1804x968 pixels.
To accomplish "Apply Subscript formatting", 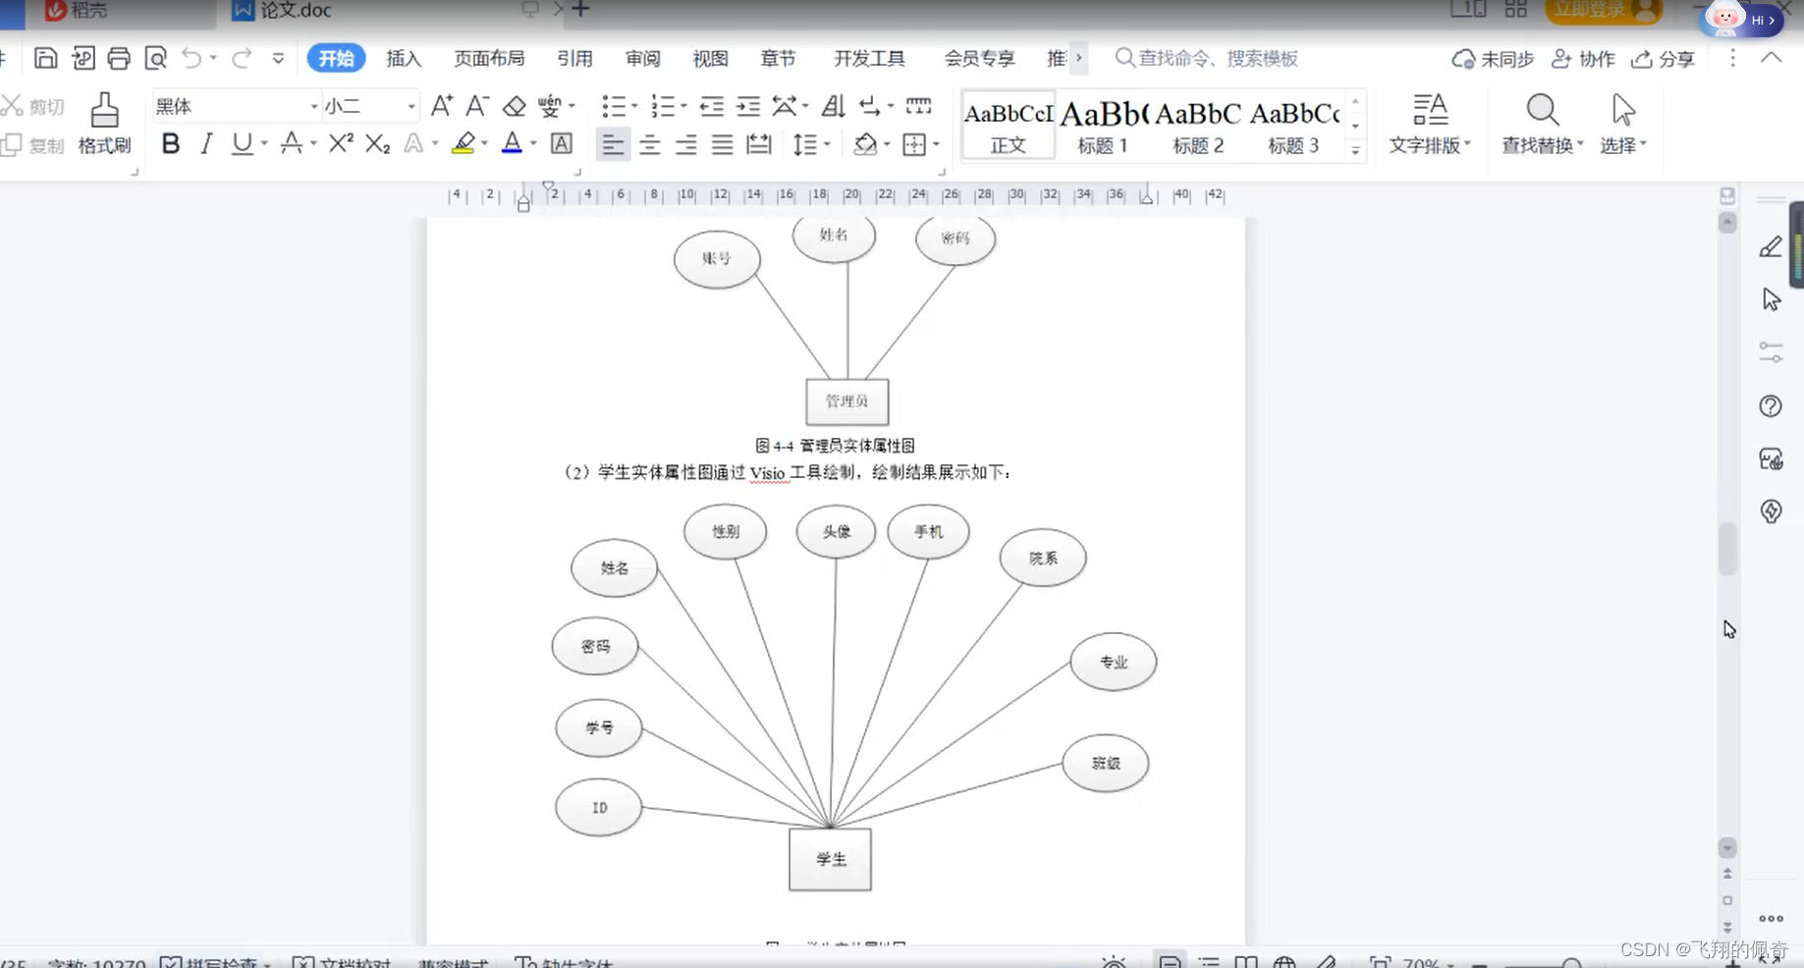I will point(377,144).
